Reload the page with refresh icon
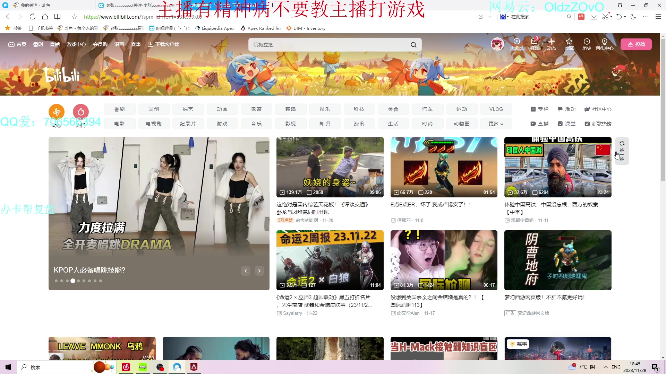Viewport: 666px width, 374px height. coord(32,17)
